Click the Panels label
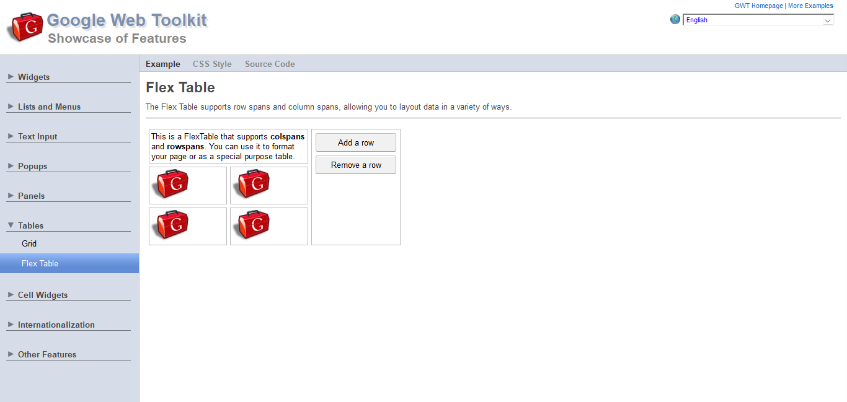This screenshot has height=402, width=847. [31, 196]
